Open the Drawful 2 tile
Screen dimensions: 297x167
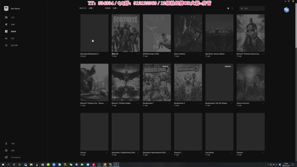pos(188,132)
